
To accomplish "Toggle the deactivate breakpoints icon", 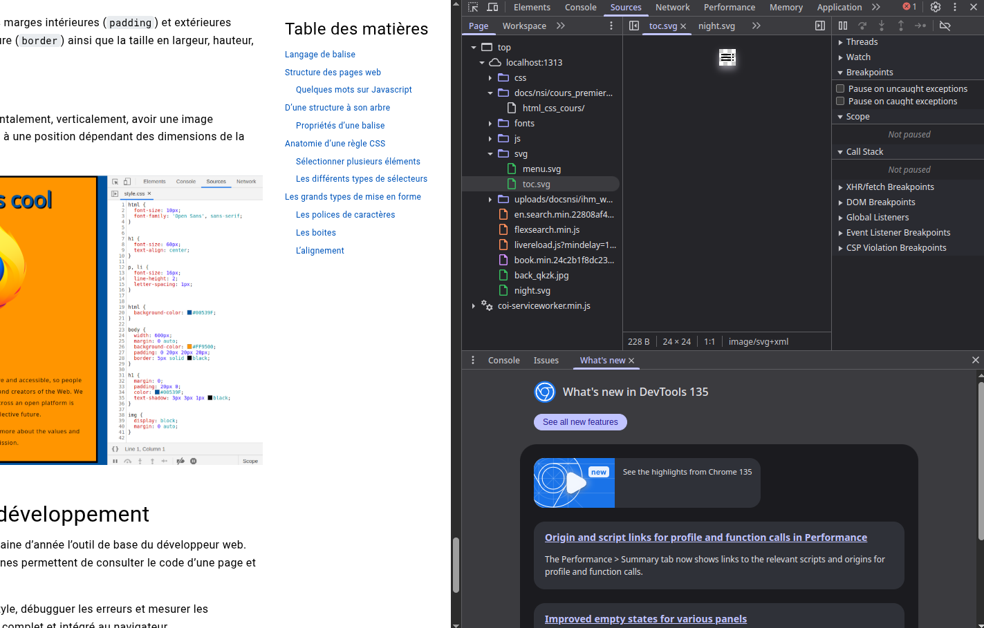I will click(x=945, y=26).
